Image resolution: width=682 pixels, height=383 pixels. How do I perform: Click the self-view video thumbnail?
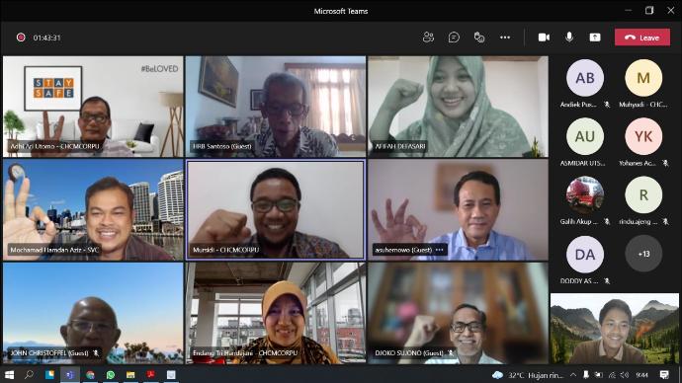tap(614, 329)
